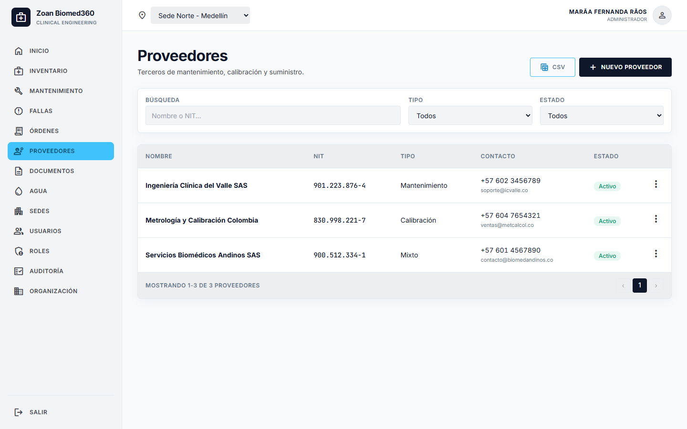Click Servicios Biomédicos Andinos SAS name
The width and height of the screenshot is (687, 429).
(x=203, y=255)
